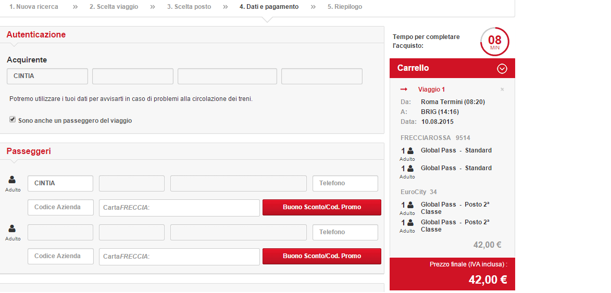Click second EuroCity Posto 2ª Classe adult icon
The image size is (611, 293).
point(410,223)
